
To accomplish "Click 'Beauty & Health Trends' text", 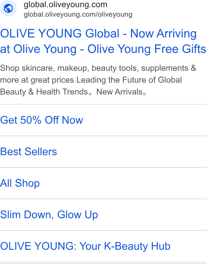I will click(x=44, y=92).
